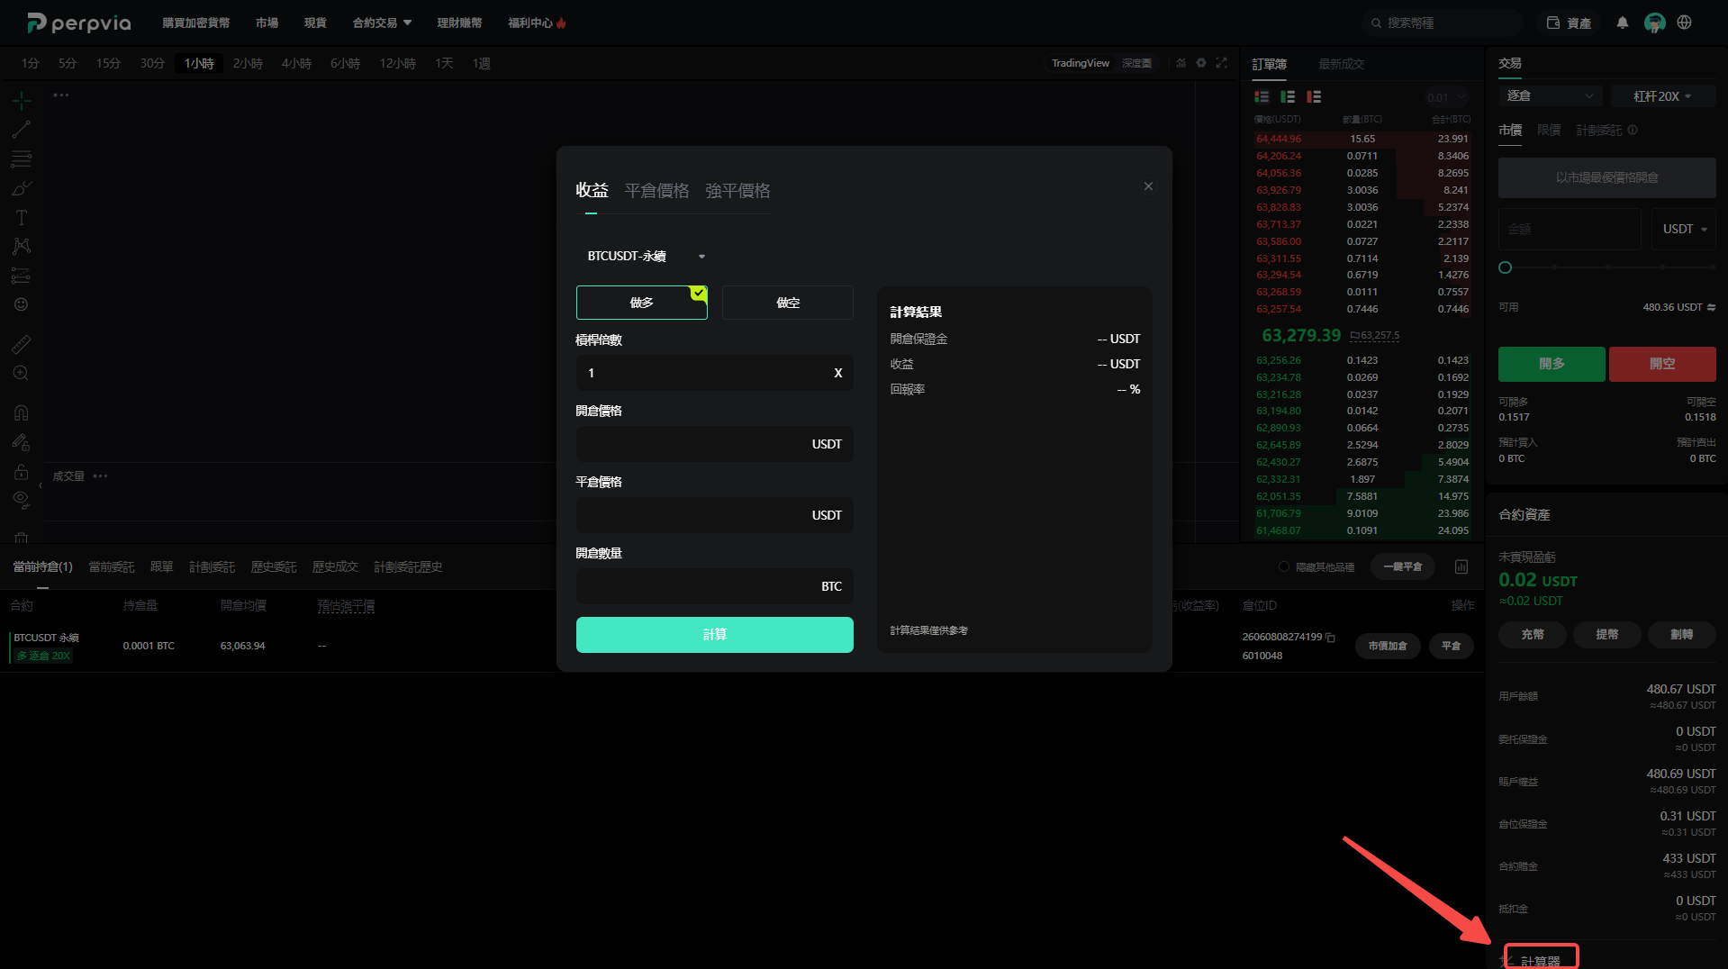Image resolution: width=1728 pixels, height=969 pixels.
Task: Open 成交量 indicator options dots
Action: [x=100, y=476]
